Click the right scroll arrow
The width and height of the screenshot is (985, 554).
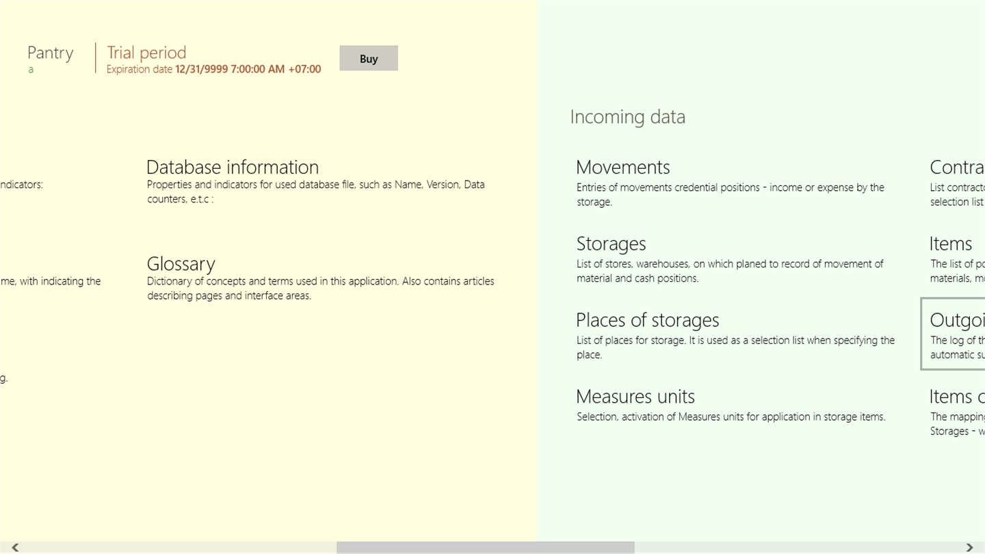tap(969, 547)
